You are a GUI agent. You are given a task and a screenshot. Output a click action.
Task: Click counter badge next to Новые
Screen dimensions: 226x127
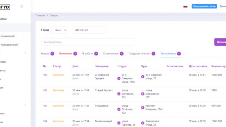tap(52, 54)
